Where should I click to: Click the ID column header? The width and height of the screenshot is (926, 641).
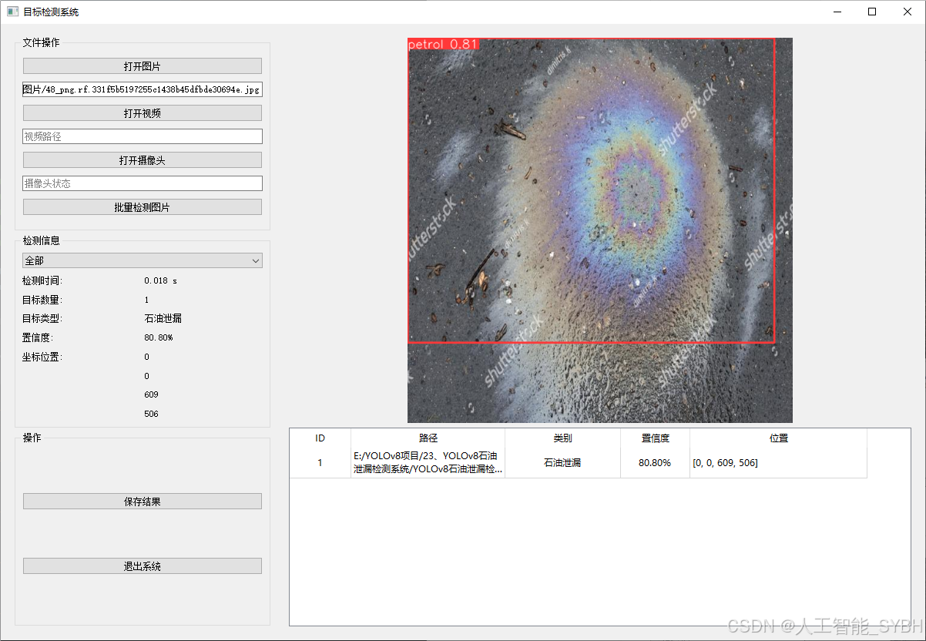(320, 438)
